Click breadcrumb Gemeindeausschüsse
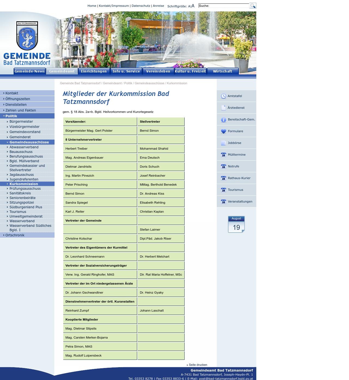Image resolution: width=349 pixels, height=380 pixels. click(149, 83)
